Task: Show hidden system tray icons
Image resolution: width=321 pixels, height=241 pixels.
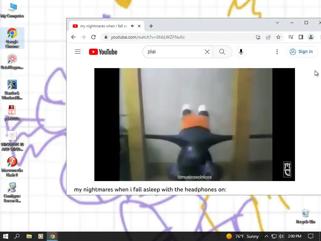Action: pyautogui.click(x=266, y=236)
